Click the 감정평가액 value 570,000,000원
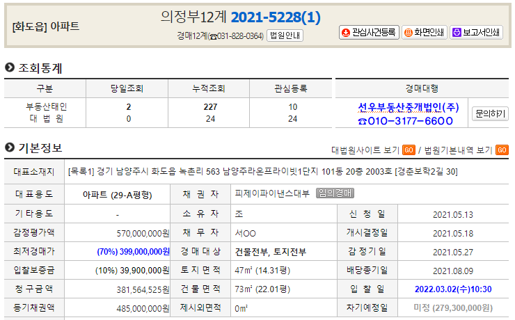 pos(143,233)
